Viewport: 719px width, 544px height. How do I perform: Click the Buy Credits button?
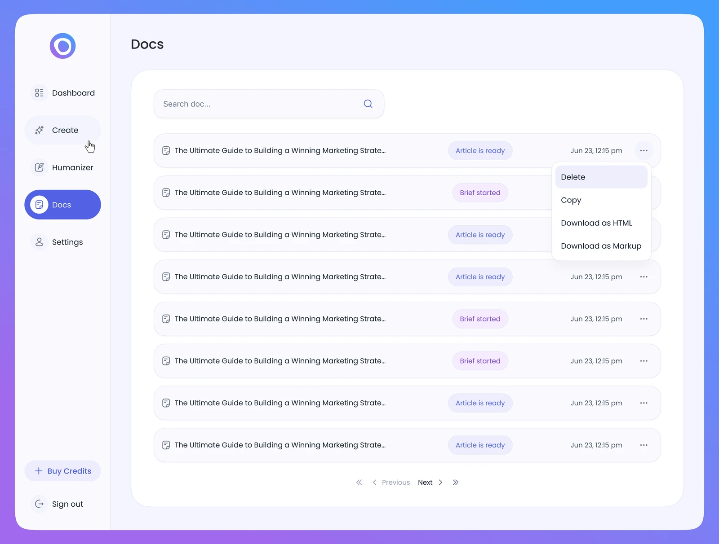[62, 471]
